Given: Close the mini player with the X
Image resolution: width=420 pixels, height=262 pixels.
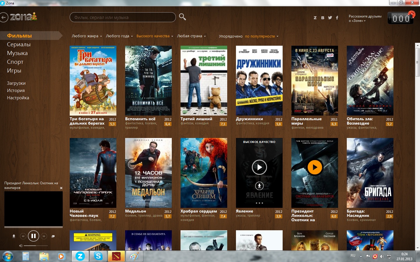Looking at the screenshot, I should 61,188.
